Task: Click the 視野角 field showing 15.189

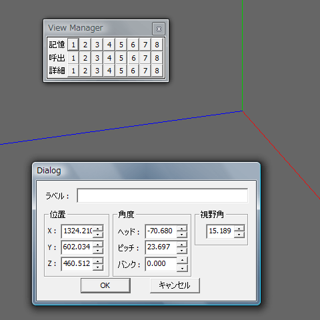Action: coord(220,231)
